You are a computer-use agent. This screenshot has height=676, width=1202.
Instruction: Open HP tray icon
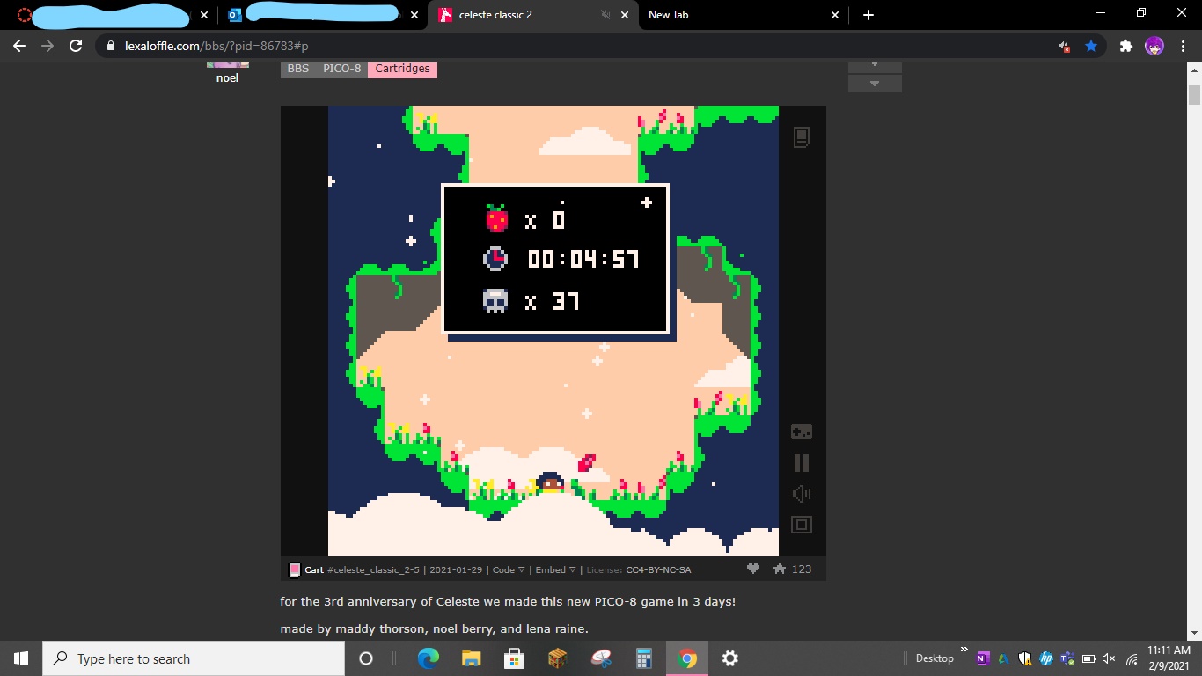click(x=1046, y=658)
